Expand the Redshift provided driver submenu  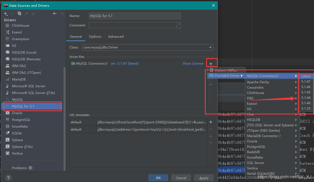pyautogui.click(x=272, y=152)
